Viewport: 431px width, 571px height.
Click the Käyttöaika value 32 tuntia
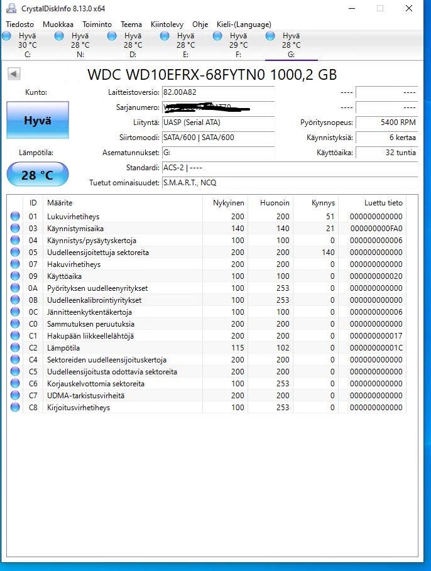[386, 153]
